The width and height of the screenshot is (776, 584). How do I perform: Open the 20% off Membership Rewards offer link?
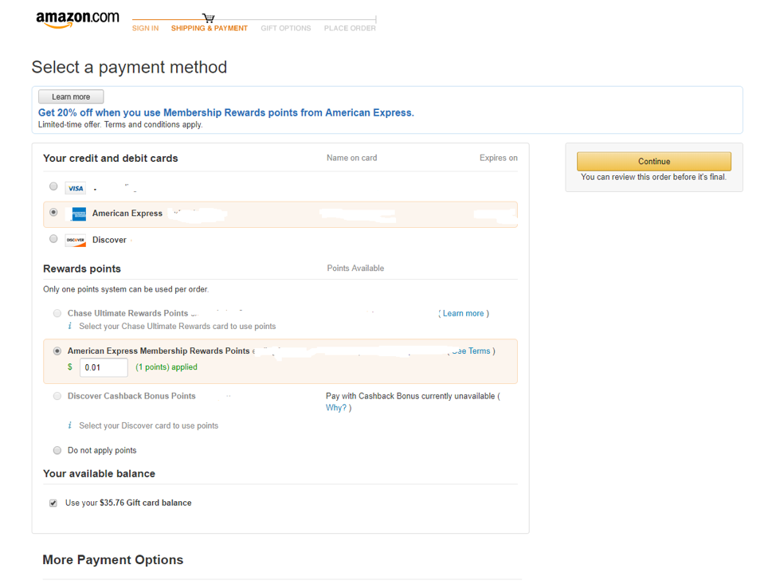(226, 113)
